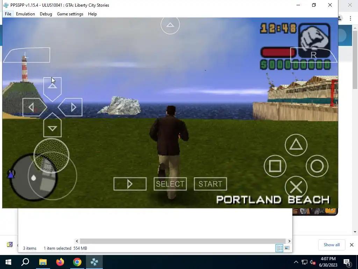The image size is (358, 269).
Task: Click the fast-forward play arrow button
Action: pos(130,184)
